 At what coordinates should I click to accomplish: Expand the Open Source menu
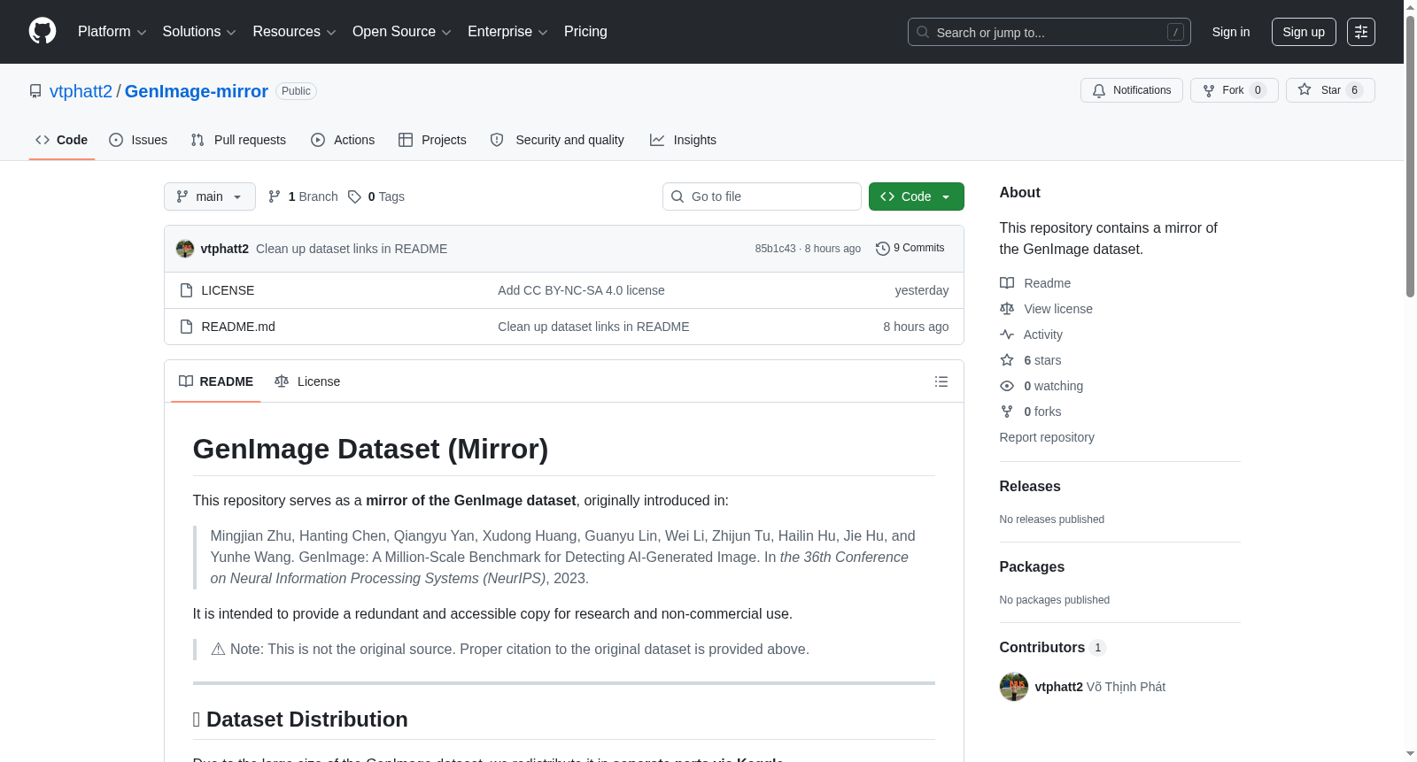(401, 32)
